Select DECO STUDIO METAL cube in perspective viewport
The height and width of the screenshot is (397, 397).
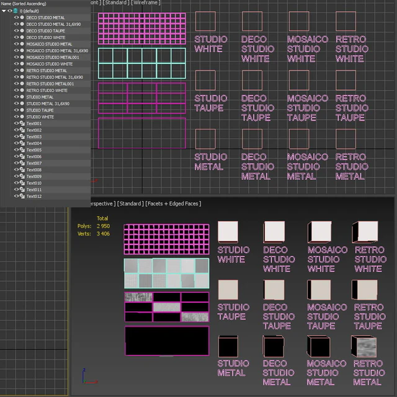274,346
